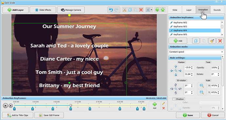Zoom out scale with the lower magnifier icon

click(202, 92)
